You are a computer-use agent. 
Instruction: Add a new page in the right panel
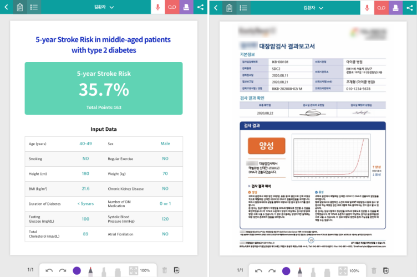pyautogui.click(x=386, y=270)
